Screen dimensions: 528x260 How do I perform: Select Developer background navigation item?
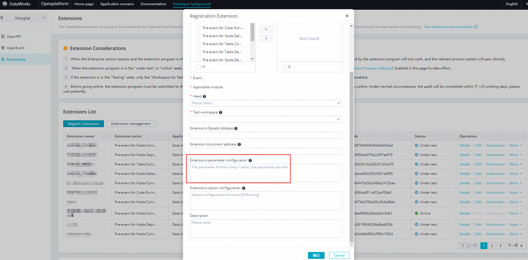(x=192, y=4)
